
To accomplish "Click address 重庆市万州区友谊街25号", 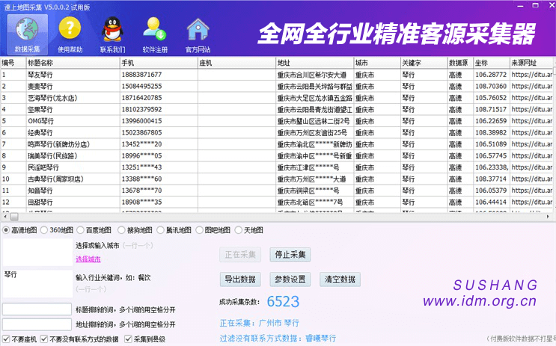I will point(312,133).
